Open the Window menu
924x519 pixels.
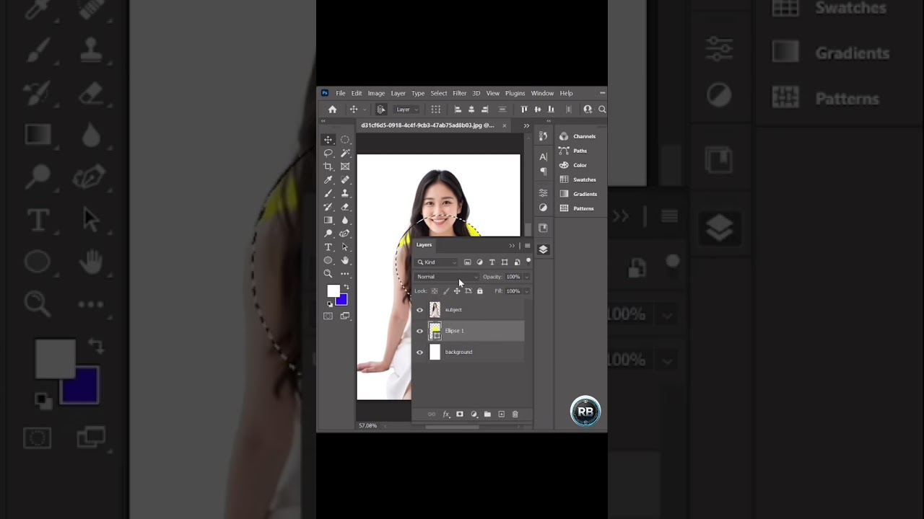tap(542, 94)
